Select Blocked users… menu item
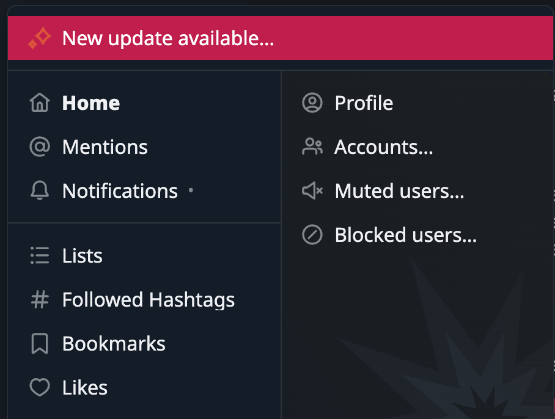 [x=417, y=235]
